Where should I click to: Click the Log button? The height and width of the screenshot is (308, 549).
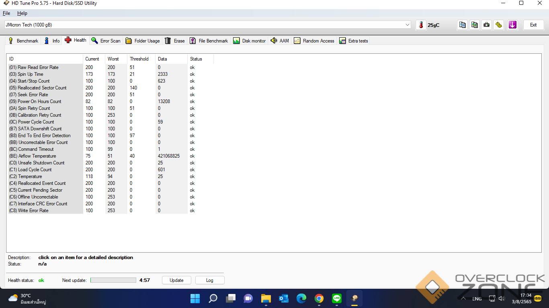(x=210, y=280)
